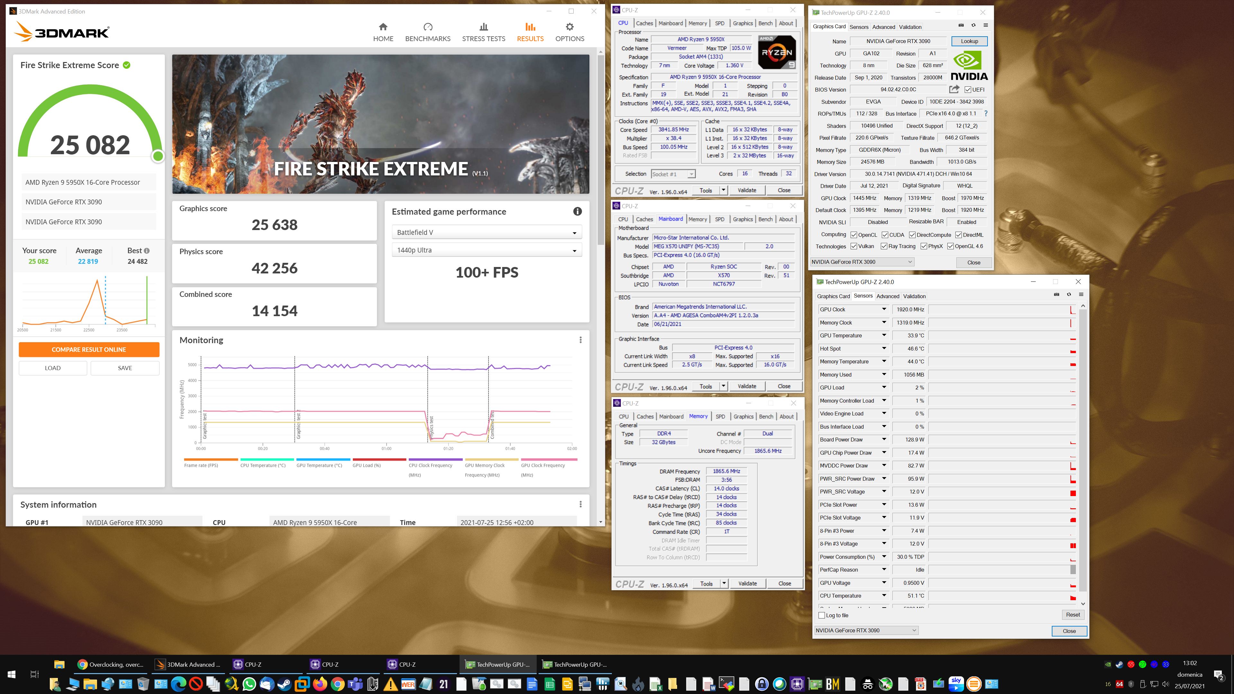Click info icon next to Best score

[x=147, y=251]
